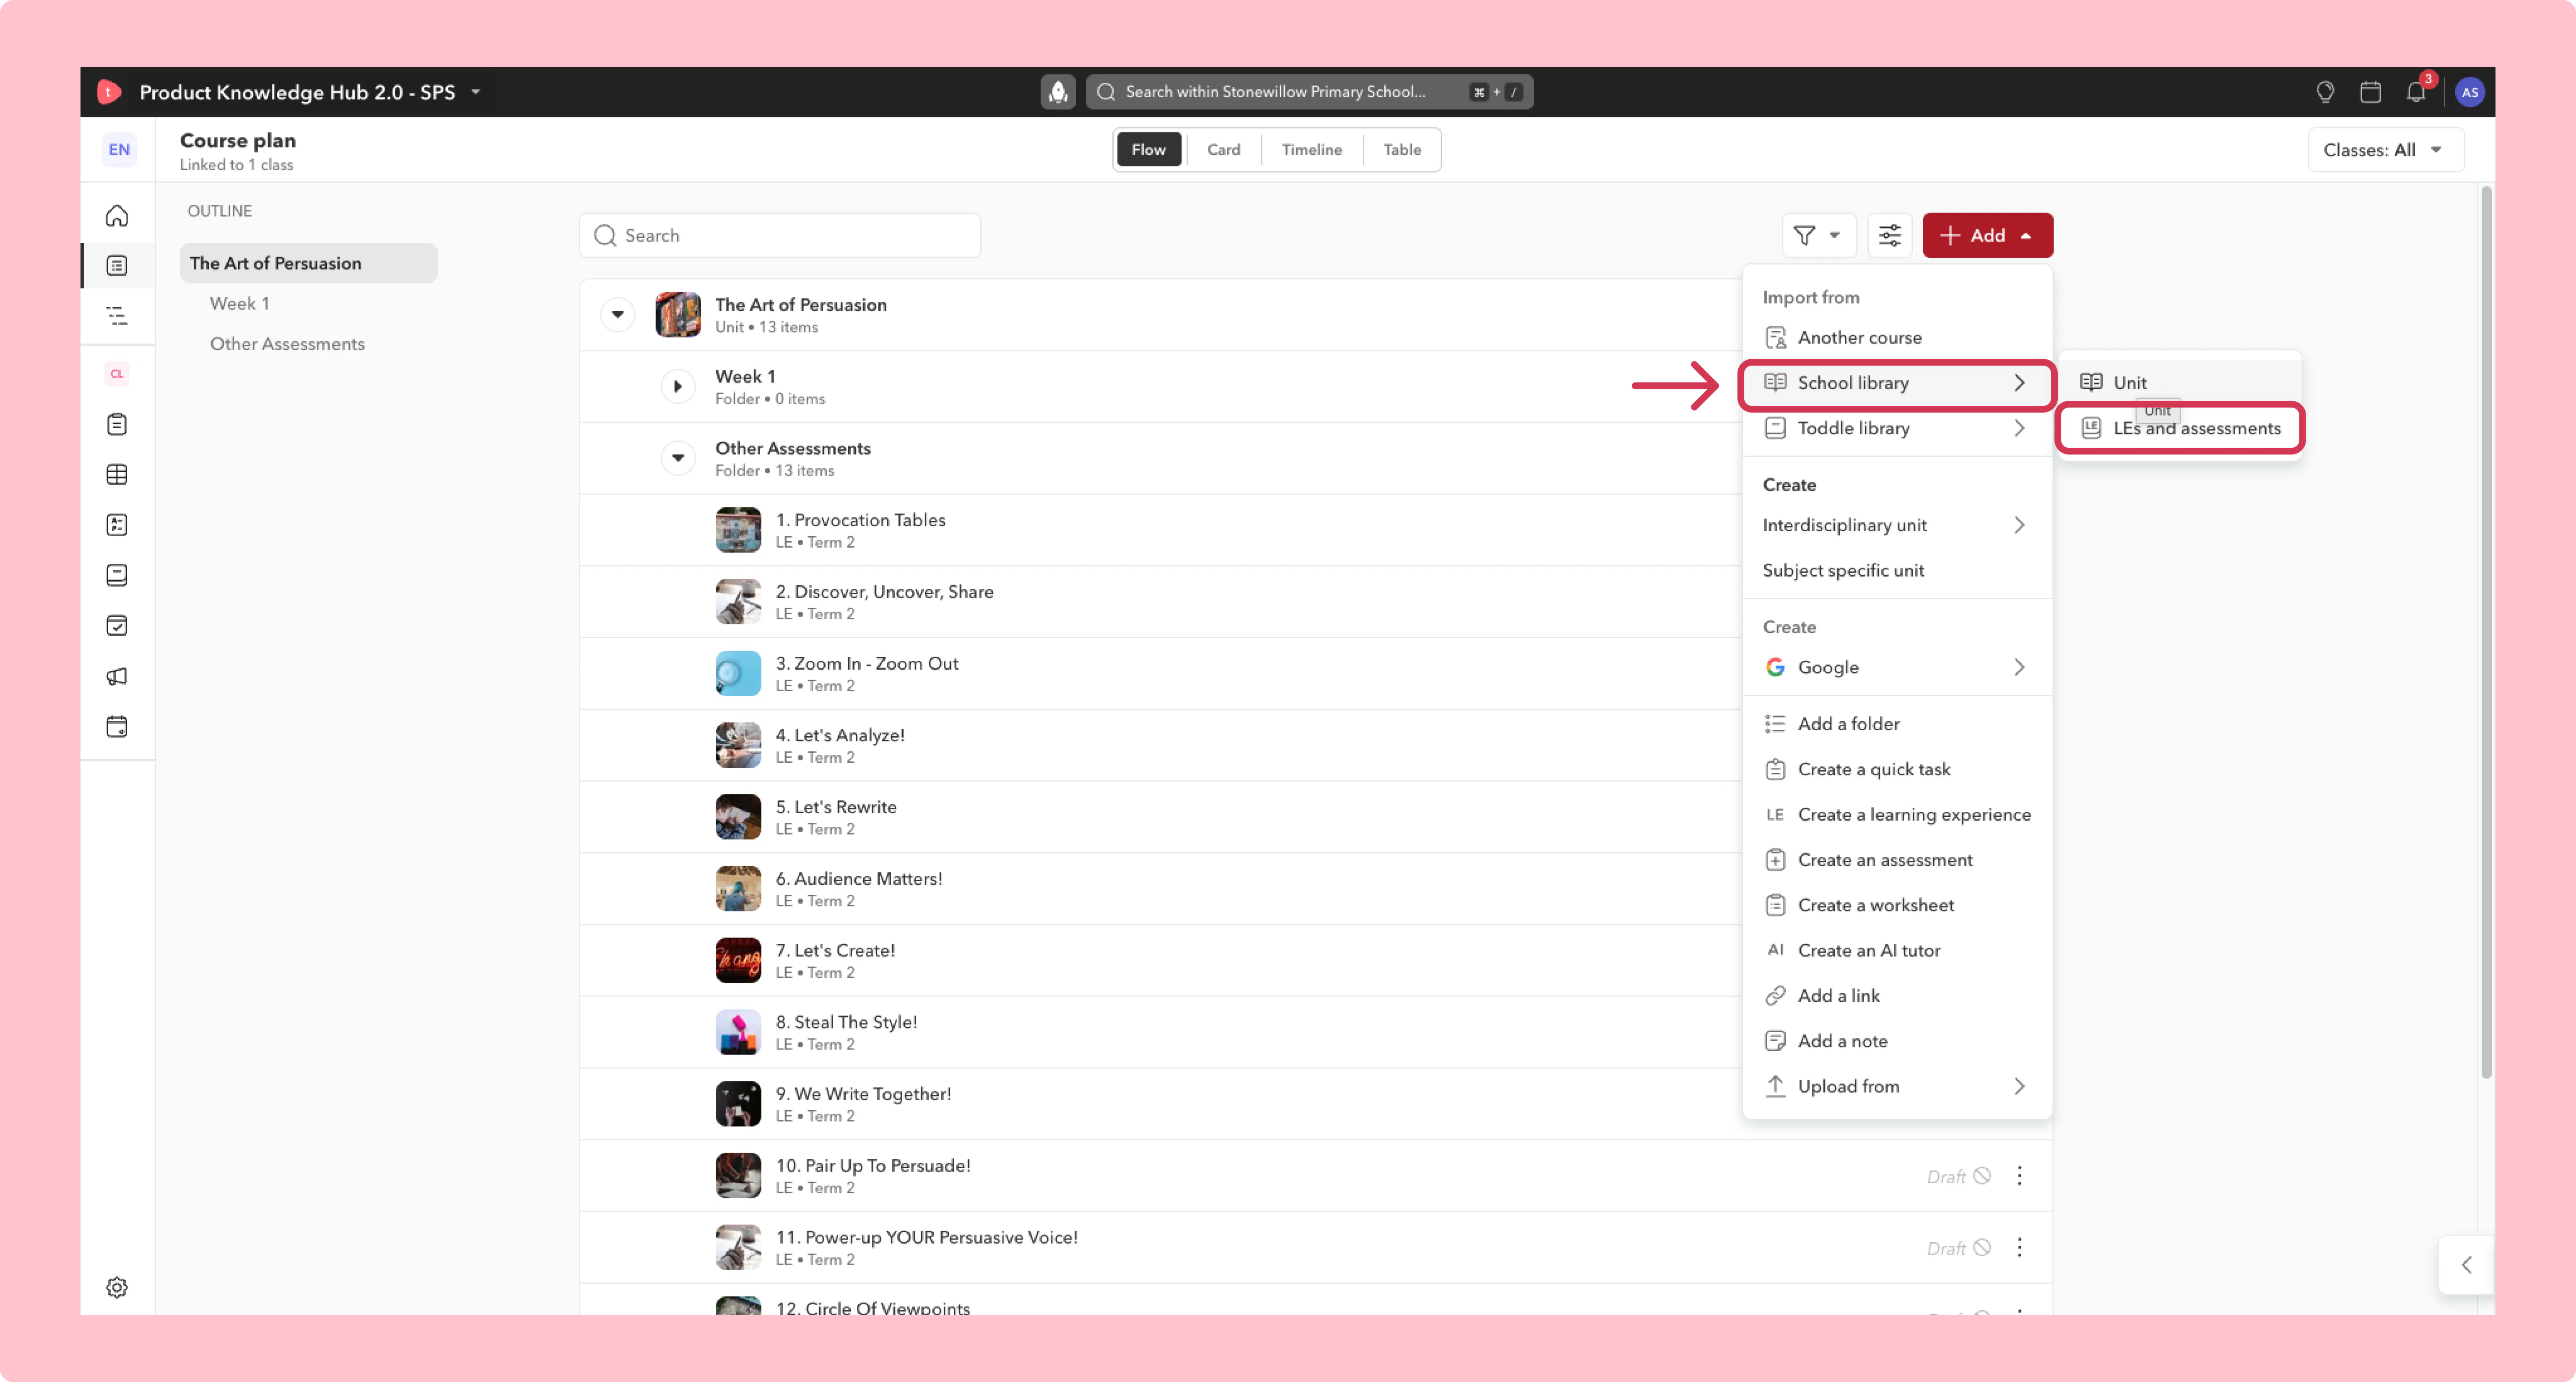
Task: Choose Create an AI tutor
Action: 1897,950
